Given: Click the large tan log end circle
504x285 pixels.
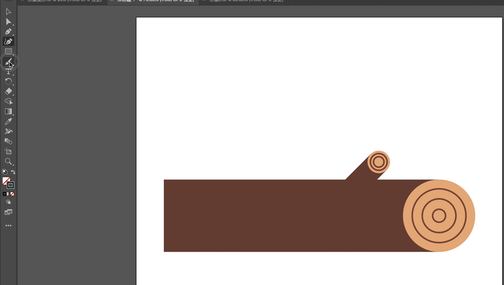Looking at the screenshot, I should coord(439,215).
